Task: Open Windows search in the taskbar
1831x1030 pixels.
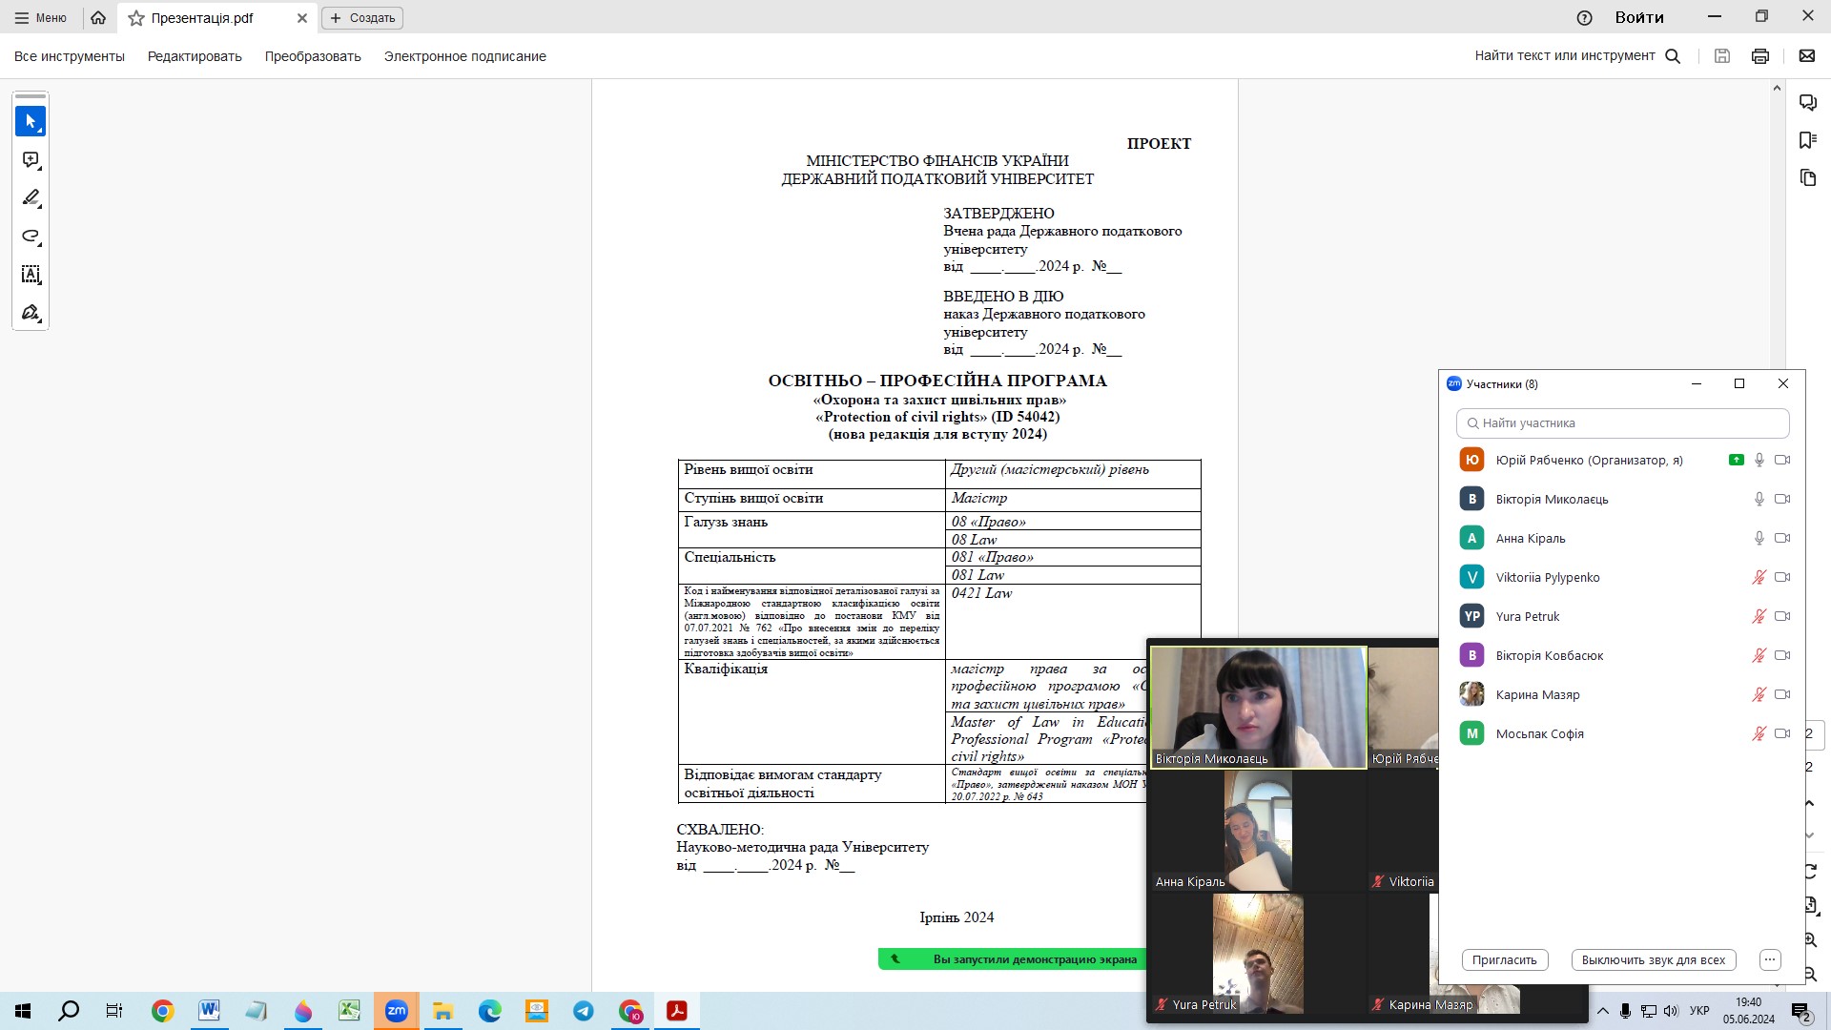Action: click(x=69, y=1011)
